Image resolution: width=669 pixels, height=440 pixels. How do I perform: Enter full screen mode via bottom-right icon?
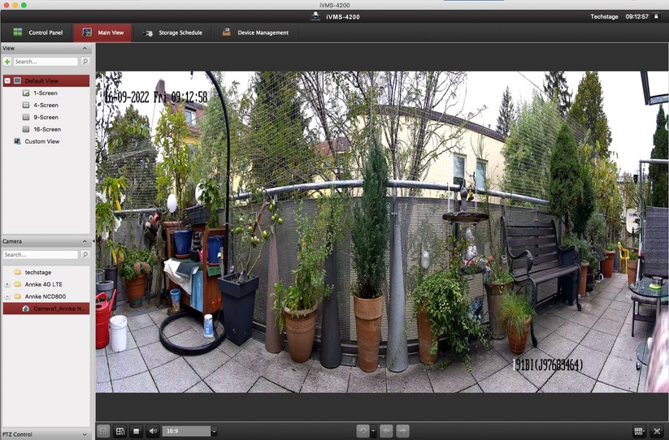[x=657, y=431]
